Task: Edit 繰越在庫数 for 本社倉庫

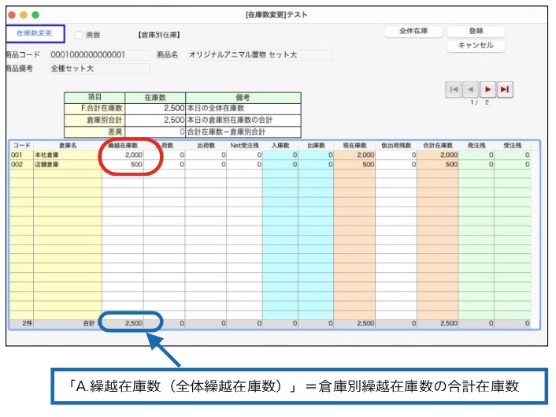Action: pos(123,155)
